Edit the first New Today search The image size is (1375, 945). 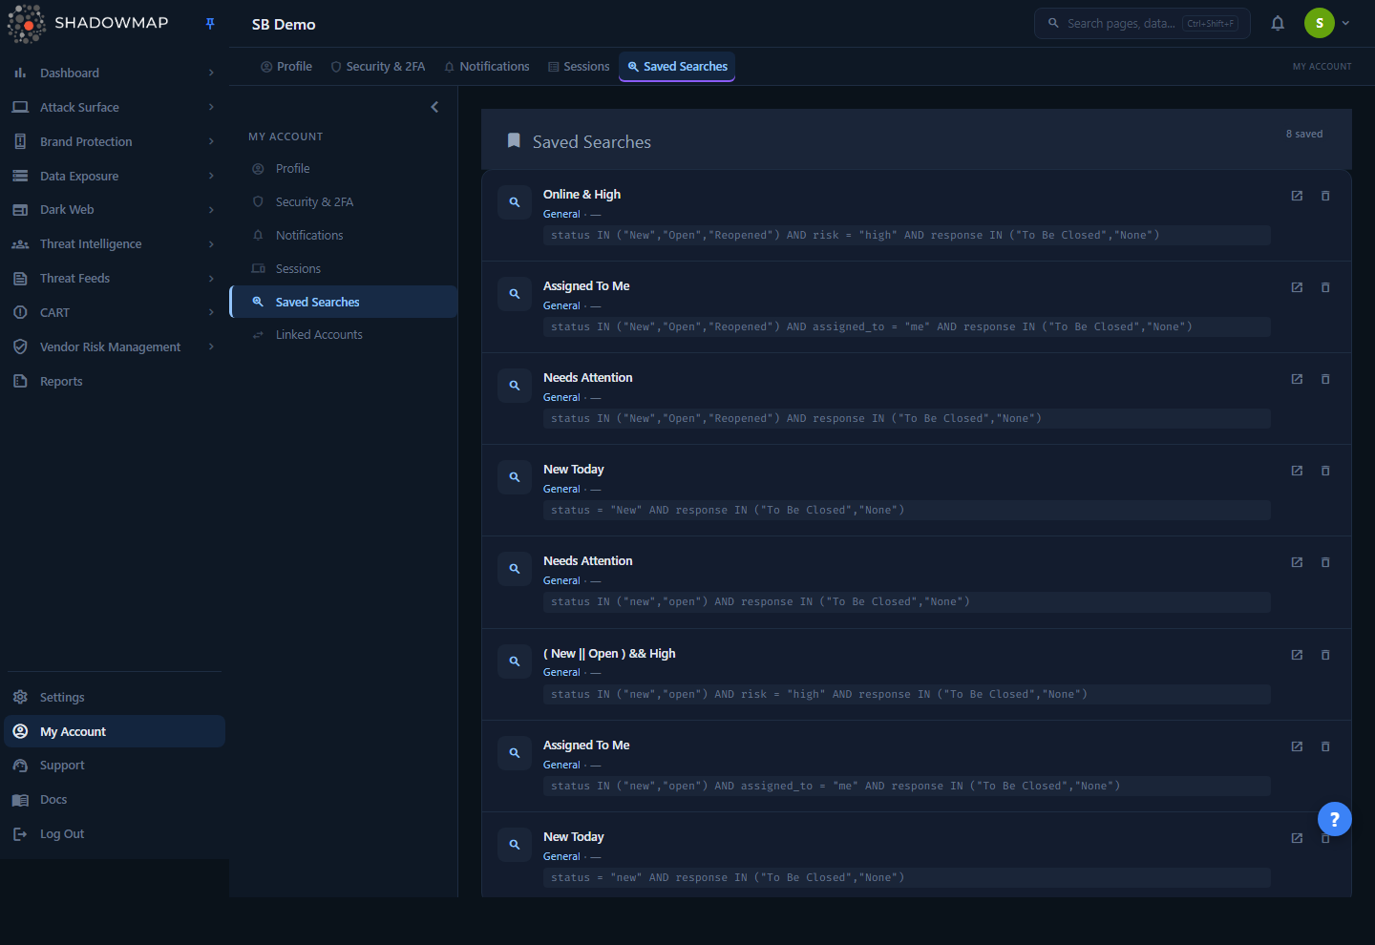point(1297,471)
